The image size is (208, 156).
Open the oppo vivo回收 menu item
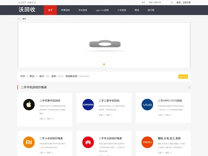pyautogui.click(x=102, y=10)
